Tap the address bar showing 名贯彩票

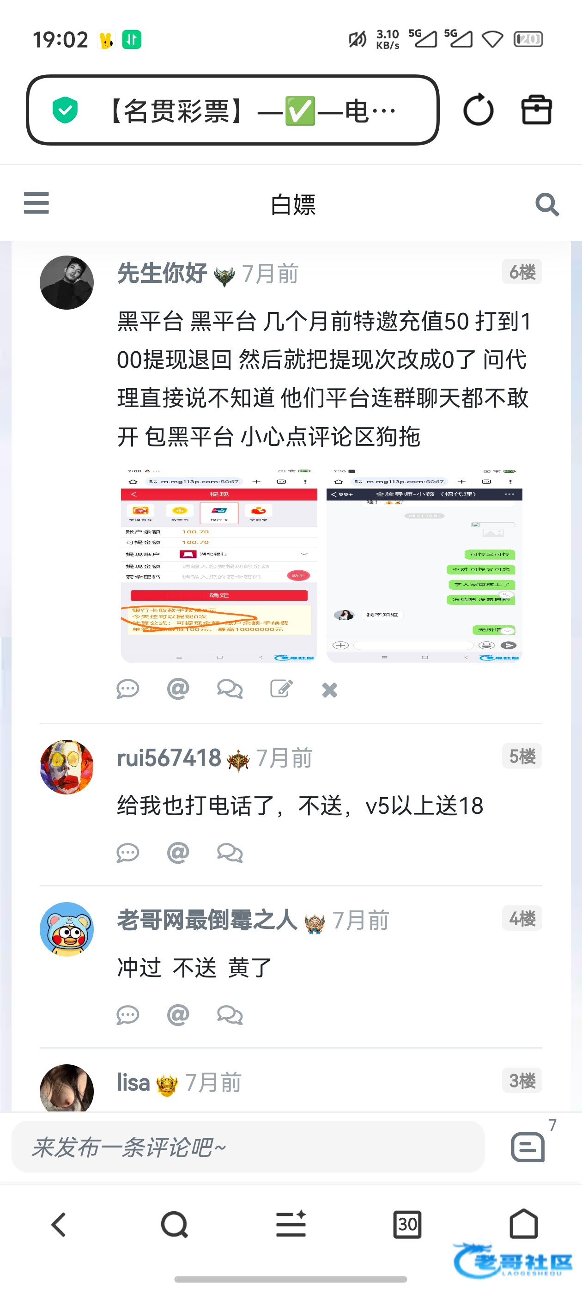pyautogui.click(x=232, y=110)
